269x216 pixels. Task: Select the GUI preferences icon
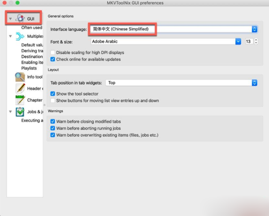pos(20,18)
